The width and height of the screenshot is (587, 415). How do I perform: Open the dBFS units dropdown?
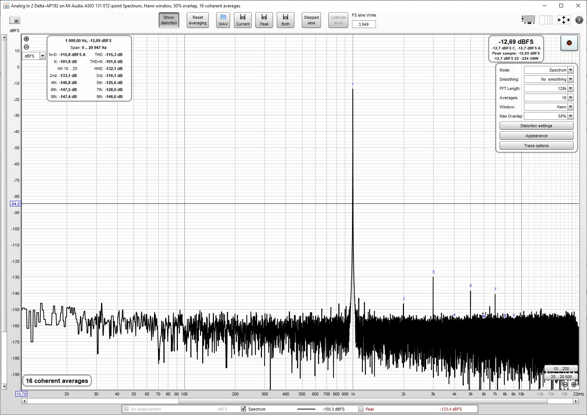coord(34,56)
